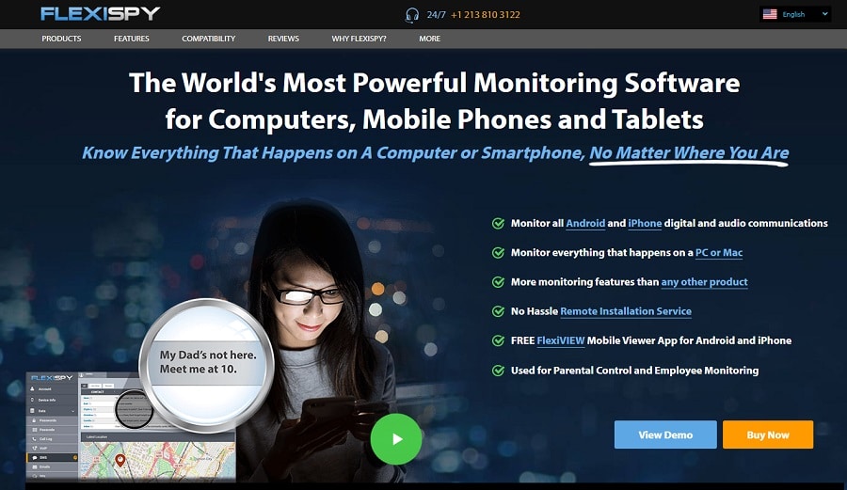The image size is (847, 490).
Task: Open the Why FlexiSPY? menu
Action: pyautogui.click(x=360, y=39)
